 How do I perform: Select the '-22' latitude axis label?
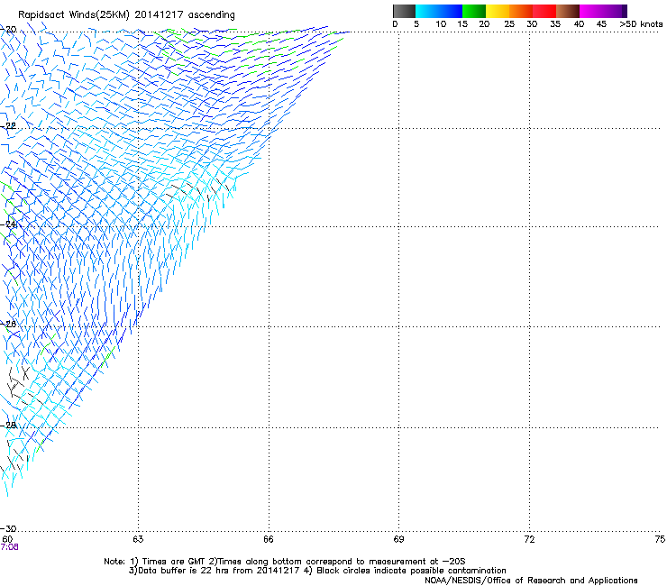click(x=8, y=126)
